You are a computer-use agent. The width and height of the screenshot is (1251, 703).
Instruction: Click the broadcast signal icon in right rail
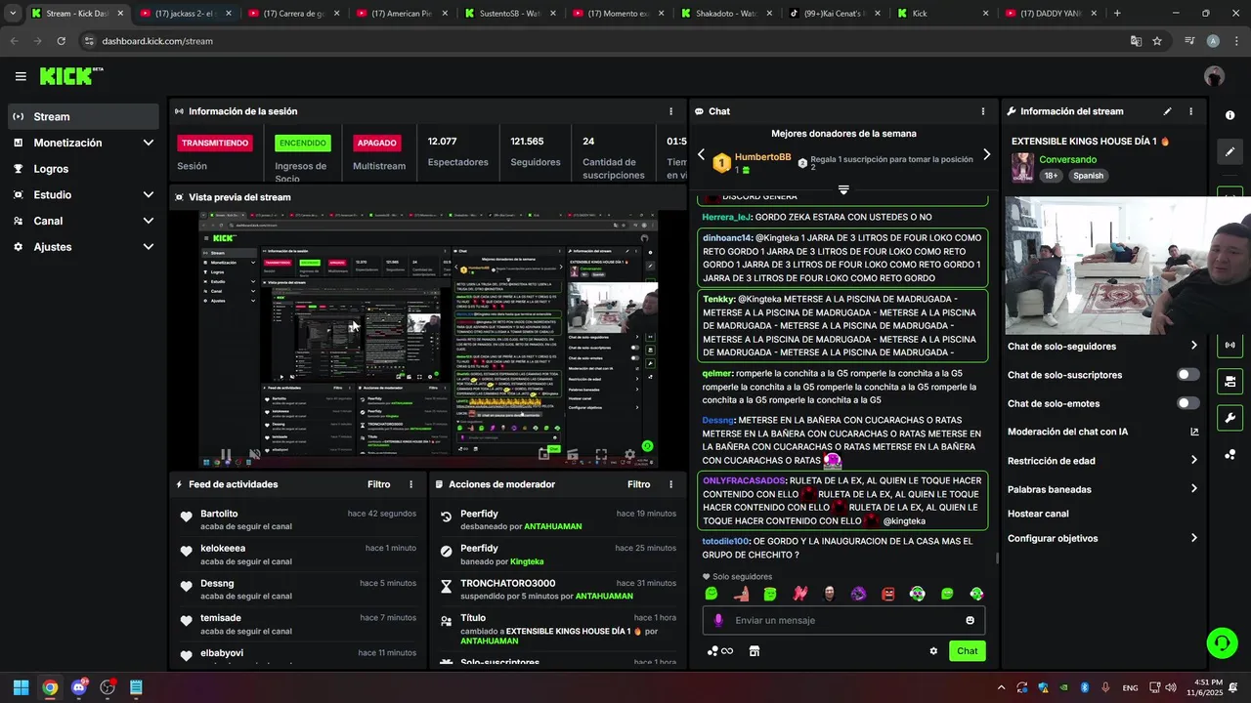click(x=1229, y=345)
